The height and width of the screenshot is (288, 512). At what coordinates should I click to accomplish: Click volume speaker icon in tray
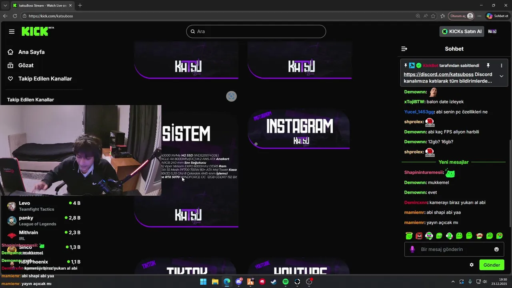pyautogui.click(x=485, y=282)
